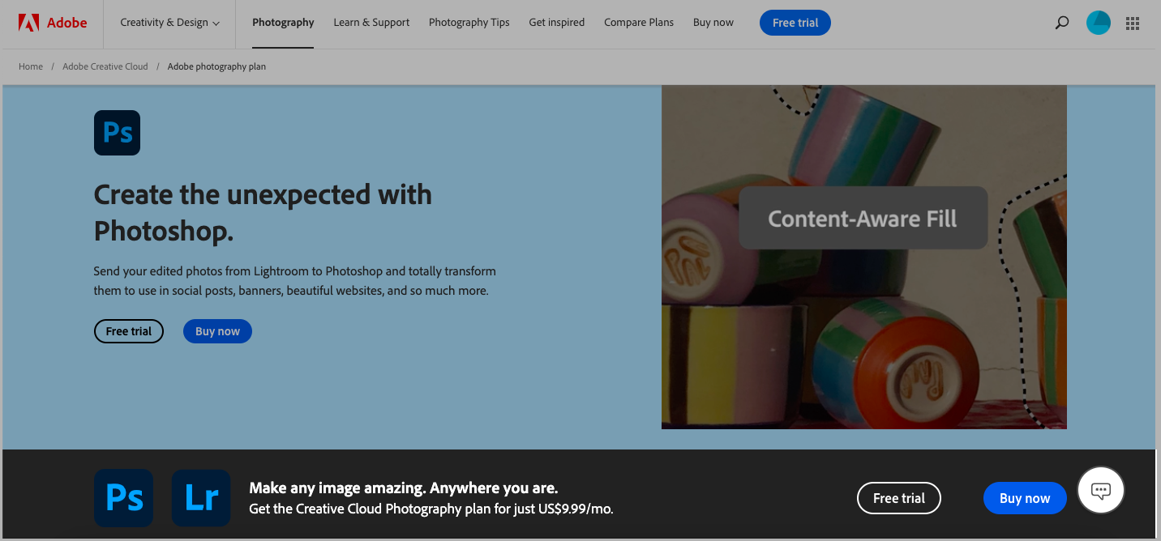Click Buy now link in top navigation
This screenshot has height=541, width=1161.
pos(713,23)
